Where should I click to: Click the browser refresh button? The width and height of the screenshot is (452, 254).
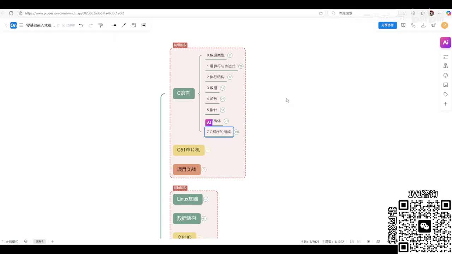pos(11,13)
